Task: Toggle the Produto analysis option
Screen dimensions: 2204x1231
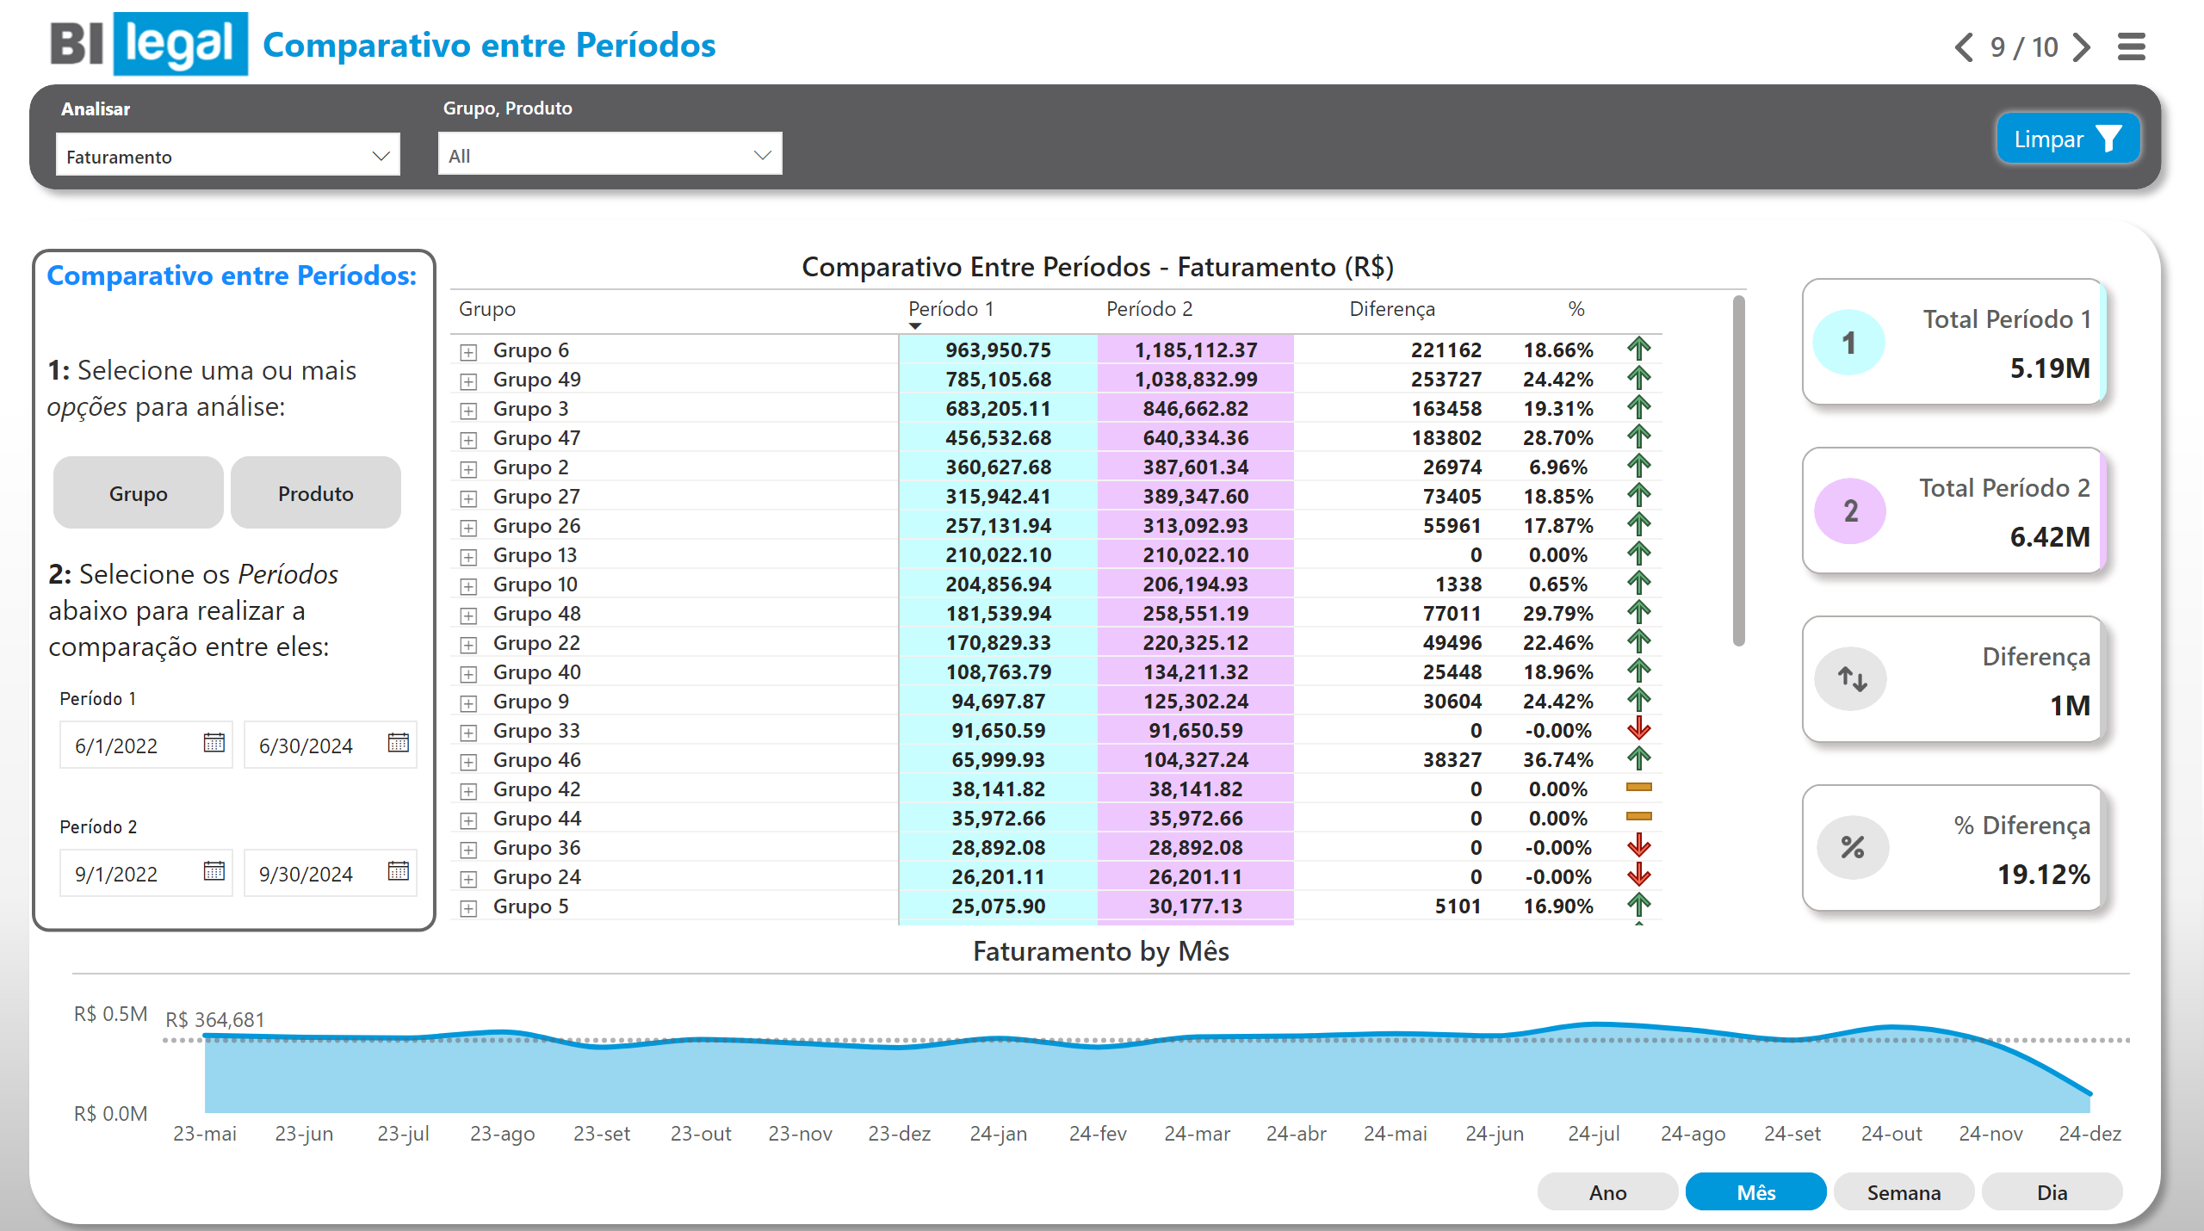Action: [x=315, y=493]
